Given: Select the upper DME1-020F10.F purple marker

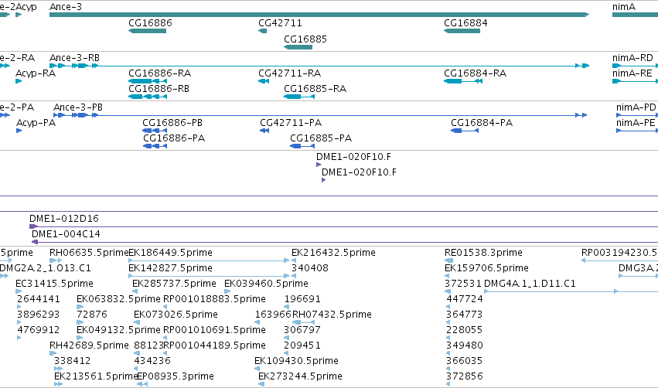Looking at the screenshot, I should tap(319, 165).
